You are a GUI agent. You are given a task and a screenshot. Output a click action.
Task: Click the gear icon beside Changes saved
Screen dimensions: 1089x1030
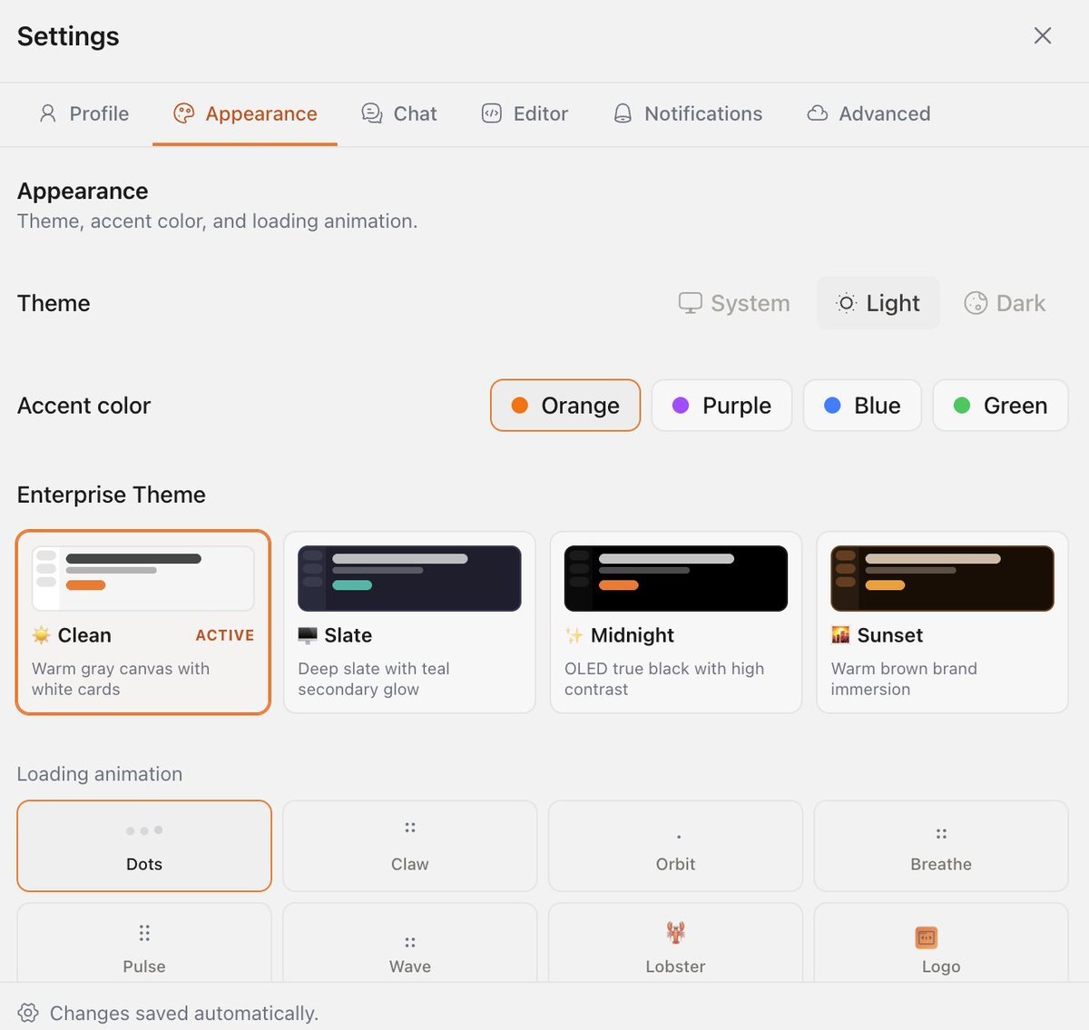point(28,1013)
